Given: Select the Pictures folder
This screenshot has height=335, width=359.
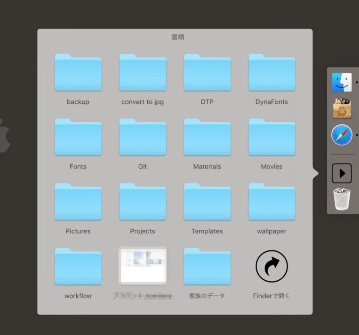Looking at the screenshot, I should coord(78,202).
